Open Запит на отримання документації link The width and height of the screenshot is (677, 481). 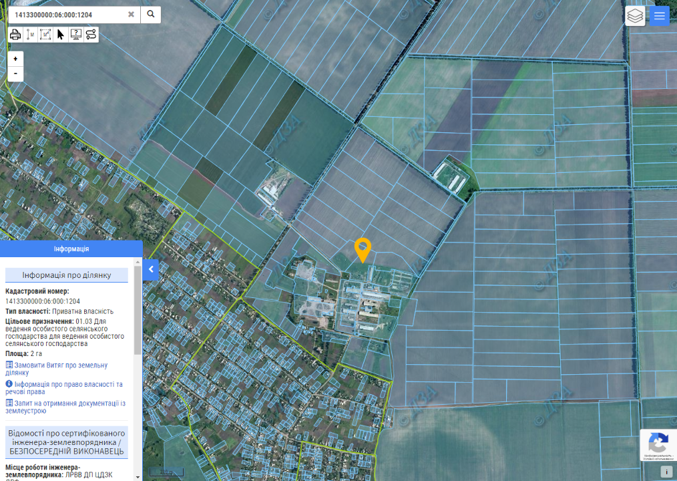[x=65, y=407]
